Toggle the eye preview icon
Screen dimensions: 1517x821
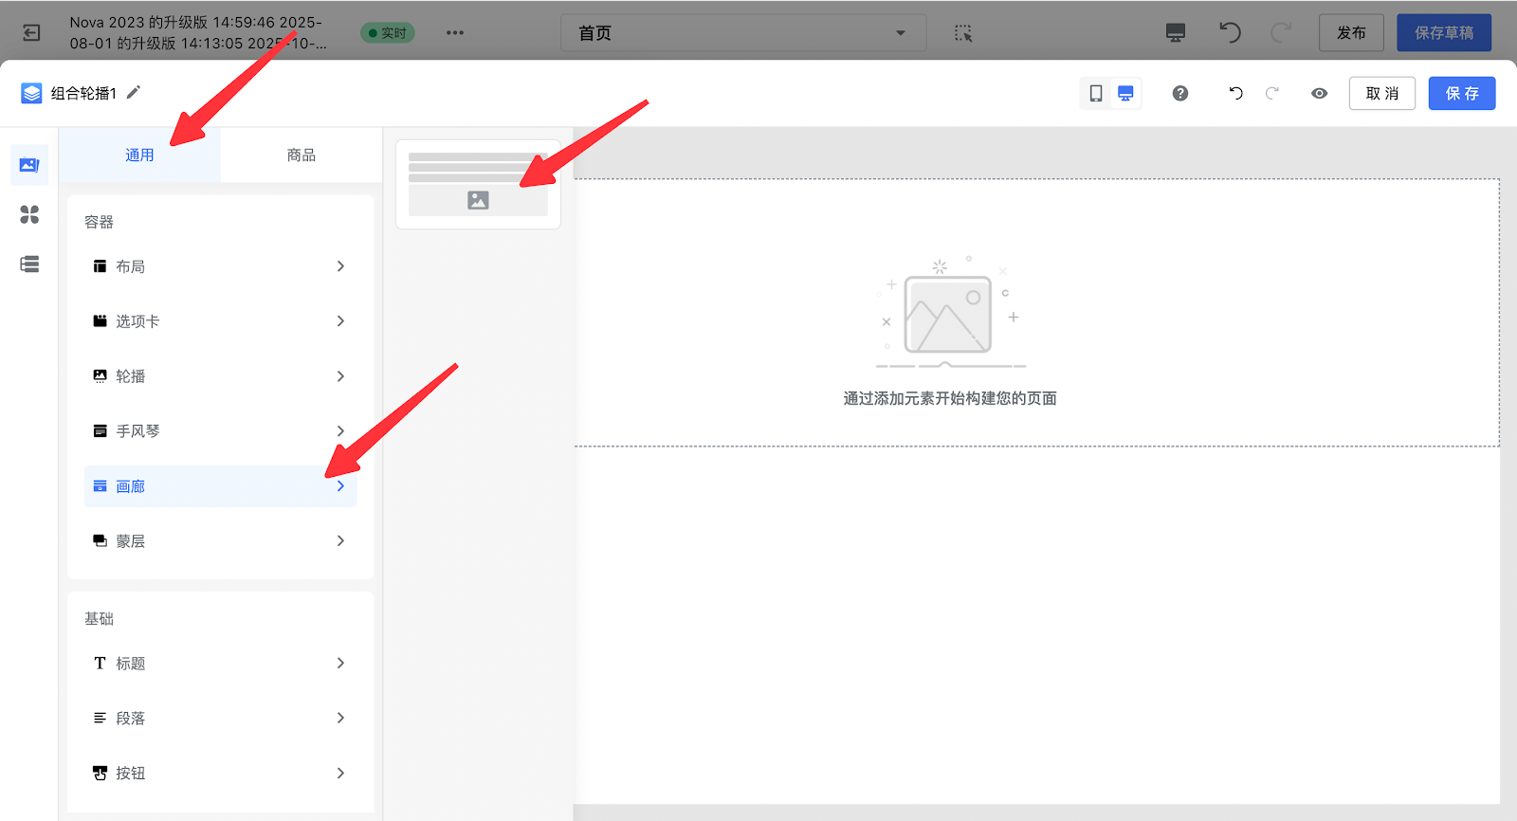(1319, 93)
